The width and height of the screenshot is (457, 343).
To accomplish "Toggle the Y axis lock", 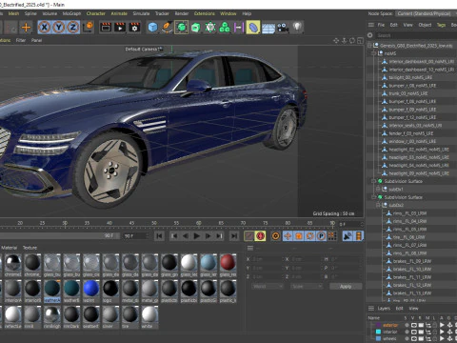I will tap(59, 28).
